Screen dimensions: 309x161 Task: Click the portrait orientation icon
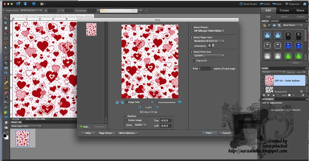[x=210, y=45]
